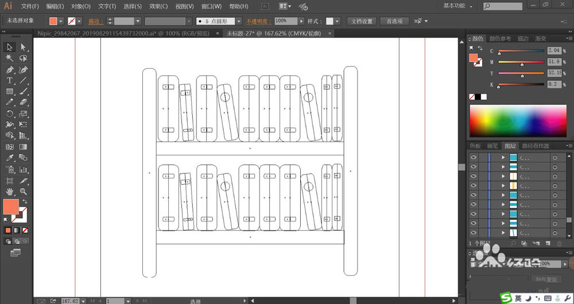Select the Pen tool
The image size is (574, 304).
click(10, 69)
